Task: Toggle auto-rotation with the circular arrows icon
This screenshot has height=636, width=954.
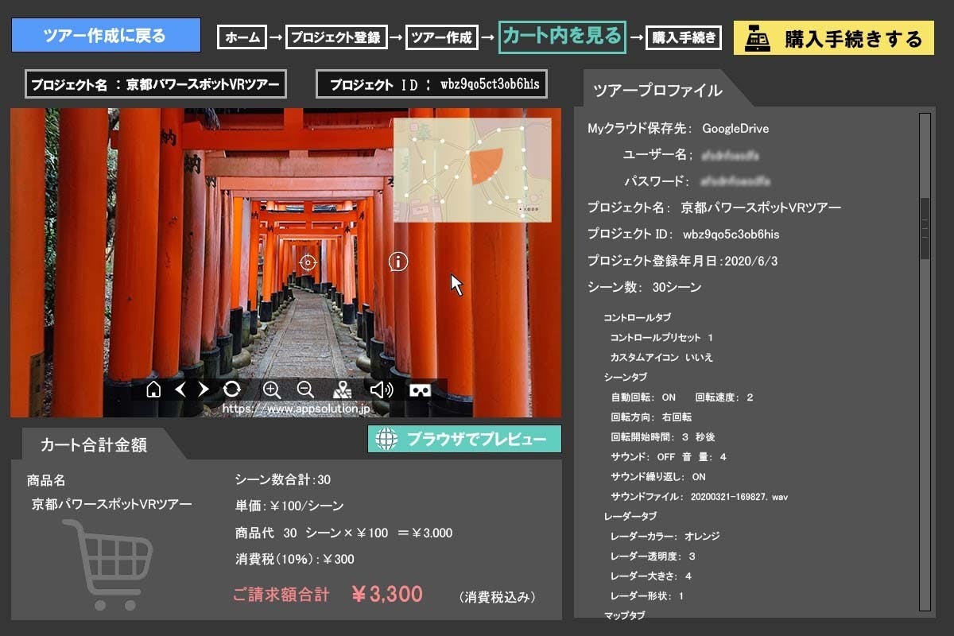Action: (x=232, y=389)
